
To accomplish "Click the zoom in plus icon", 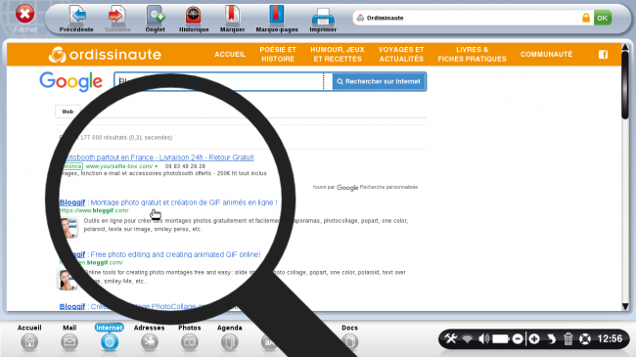I will (x=534, y=338).
